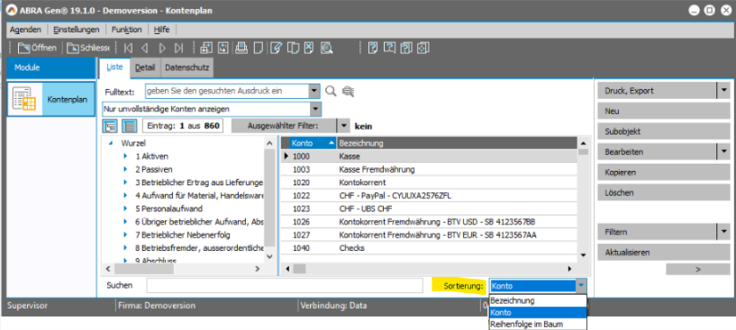Toggle the tree view panel button
Viewport: 736px width, 330px height.
point(110,126)
